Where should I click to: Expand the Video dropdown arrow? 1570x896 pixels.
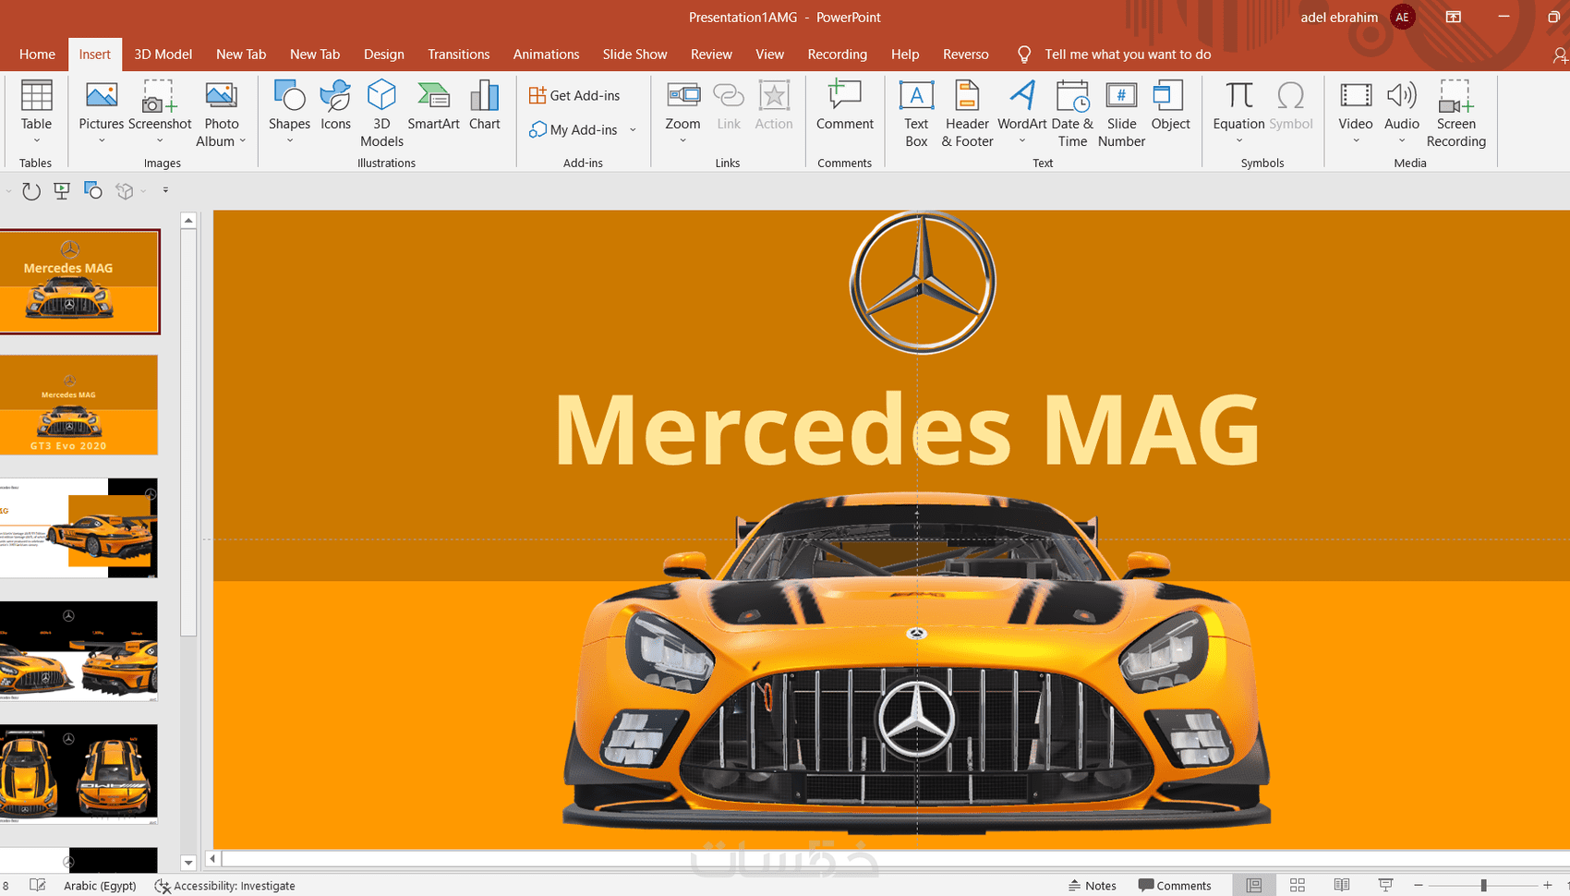pos(1356,141)
